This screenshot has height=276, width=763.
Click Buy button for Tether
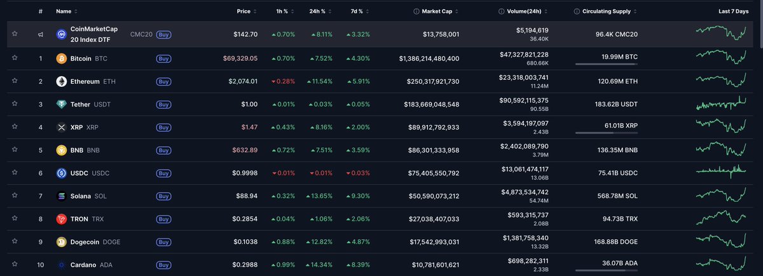(164, 104)
